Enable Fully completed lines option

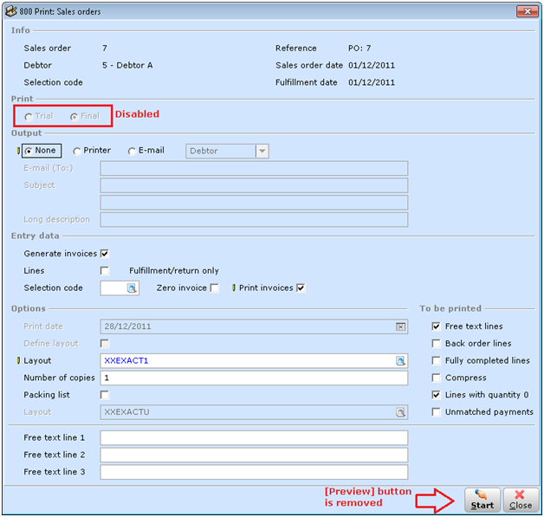pyautogui.click(x=436, y=361)
